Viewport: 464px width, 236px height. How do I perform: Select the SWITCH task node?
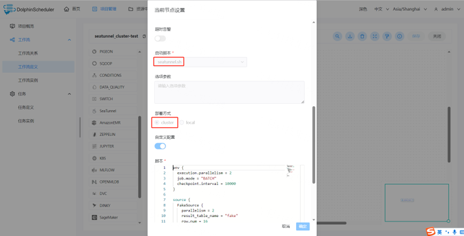point(113,99)
